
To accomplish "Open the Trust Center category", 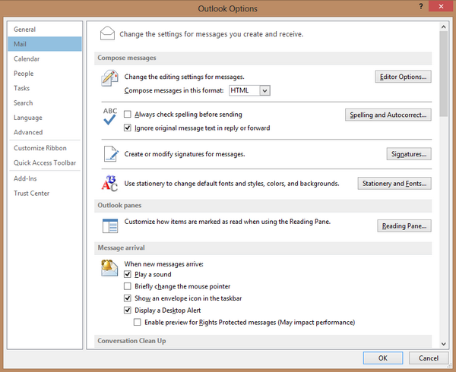I will click(x=45, y=193).
